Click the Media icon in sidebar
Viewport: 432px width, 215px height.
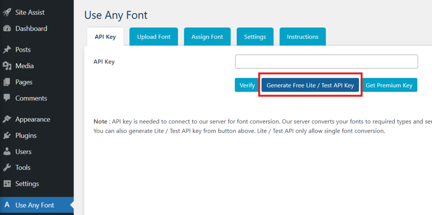7,66
